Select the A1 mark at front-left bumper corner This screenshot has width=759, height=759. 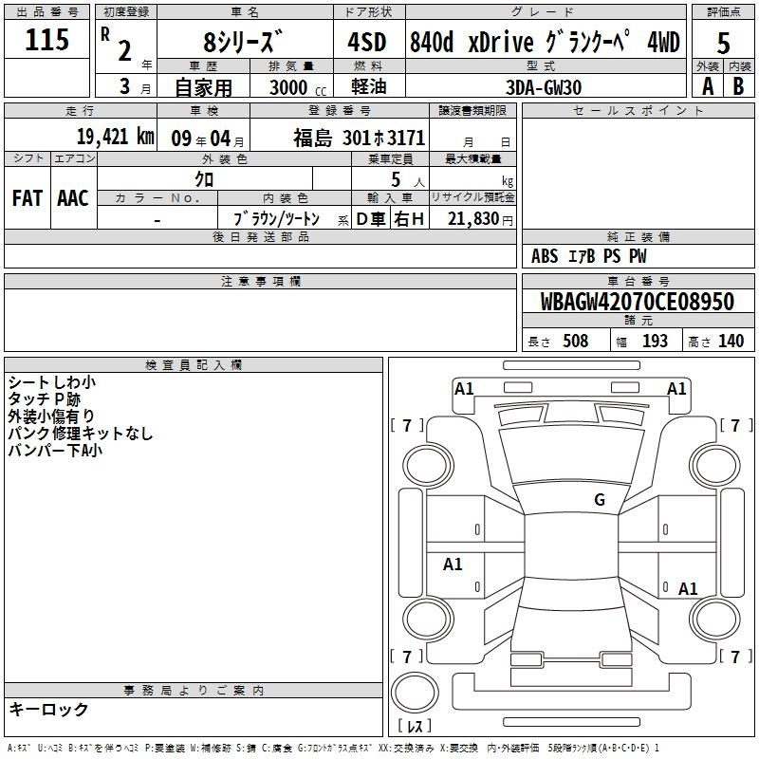click(464, 389)
